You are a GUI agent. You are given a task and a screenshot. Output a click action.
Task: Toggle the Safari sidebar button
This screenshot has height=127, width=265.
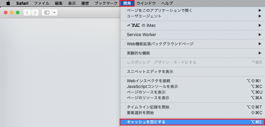point(47,13)
